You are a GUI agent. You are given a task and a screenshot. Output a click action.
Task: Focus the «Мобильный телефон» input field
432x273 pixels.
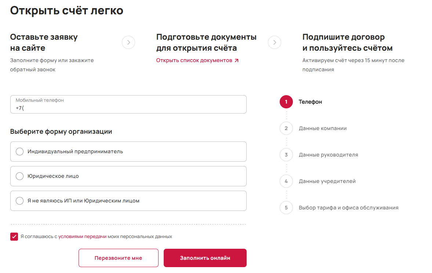128,104
